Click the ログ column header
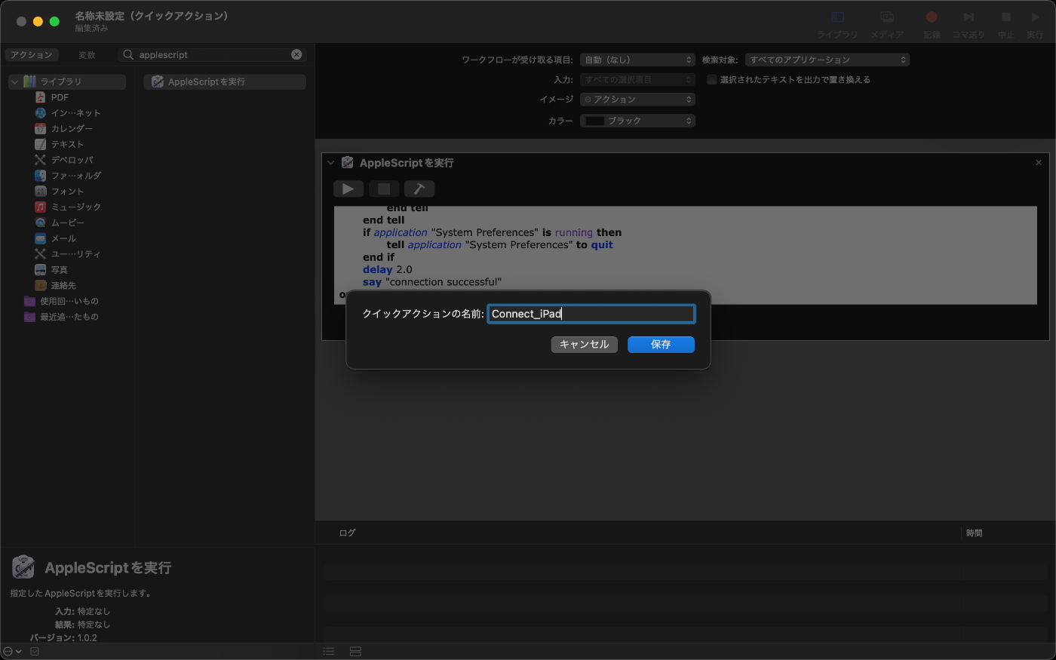 347,533
